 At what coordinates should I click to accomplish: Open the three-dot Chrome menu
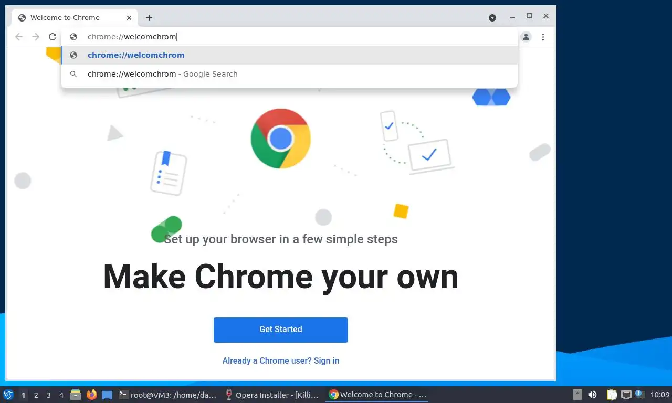(543, 37)
